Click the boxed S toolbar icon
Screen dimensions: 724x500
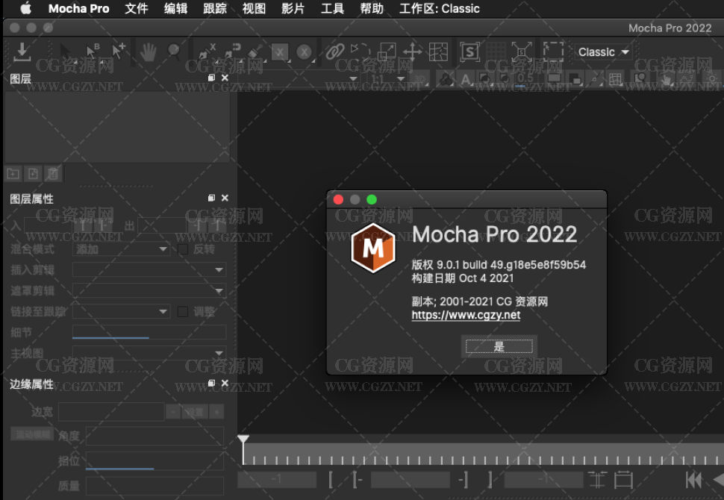coord(469,51)
